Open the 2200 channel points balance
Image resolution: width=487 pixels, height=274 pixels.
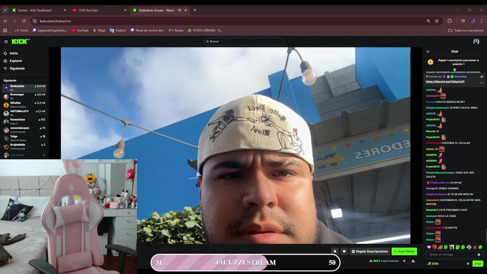click(433, 264)
